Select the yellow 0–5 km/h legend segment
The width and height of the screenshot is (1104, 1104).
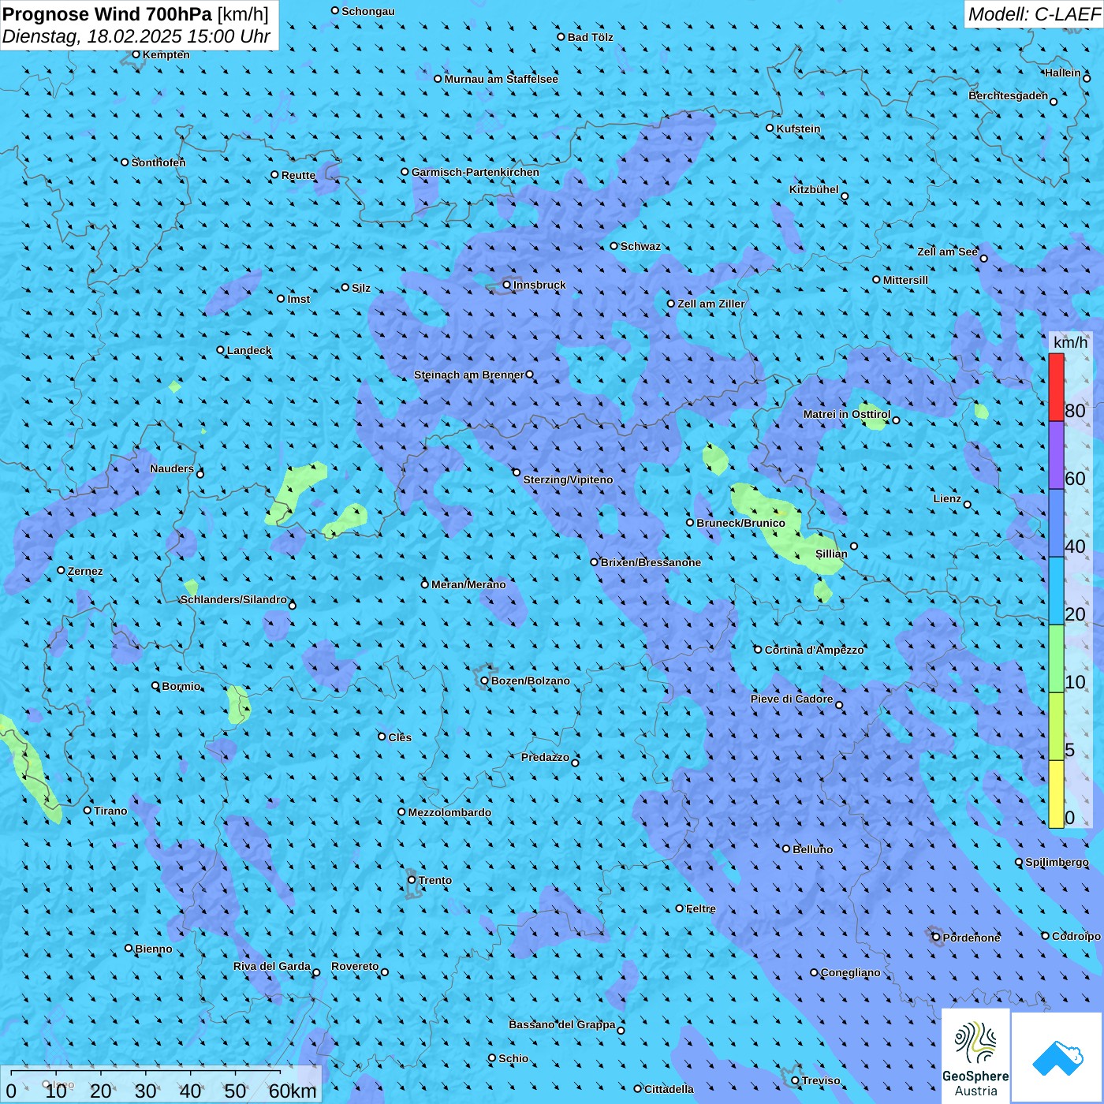point(1056,794)
